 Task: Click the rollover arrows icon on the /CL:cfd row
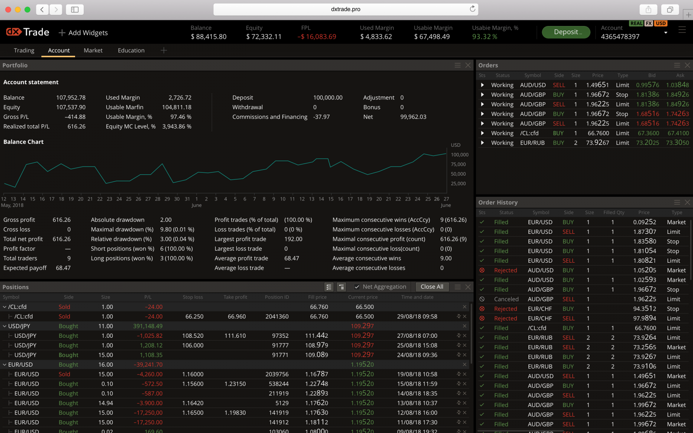pyautogui.click(x=459, y=316)
